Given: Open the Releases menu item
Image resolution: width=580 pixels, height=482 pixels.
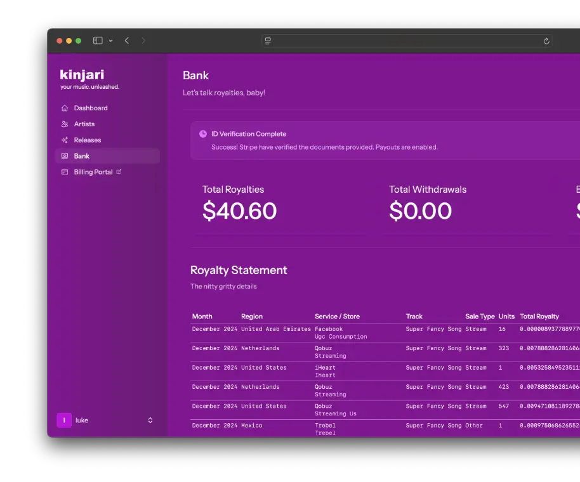Looking at the screenshot, I should [88, 140].
